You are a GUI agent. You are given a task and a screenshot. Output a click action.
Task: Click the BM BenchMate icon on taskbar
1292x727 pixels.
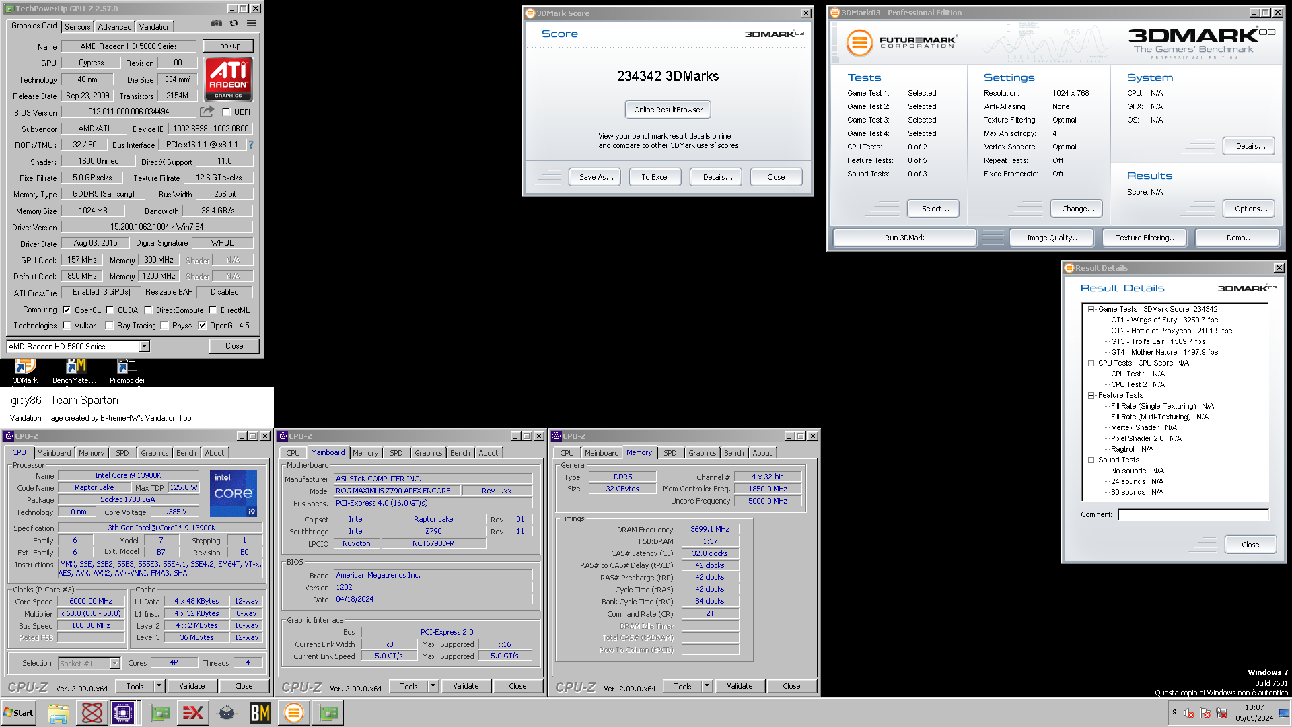(x=260, y=713)
